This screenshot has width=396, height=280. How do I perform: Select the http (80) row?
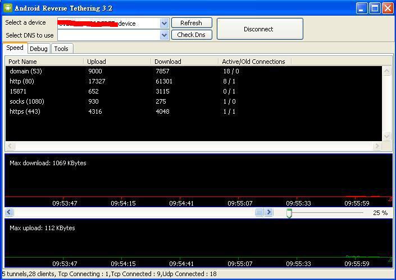click(x=194, y=81)
